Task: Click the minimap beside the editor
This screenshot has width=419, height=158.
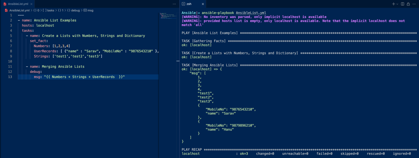Action: click(168, 17)
